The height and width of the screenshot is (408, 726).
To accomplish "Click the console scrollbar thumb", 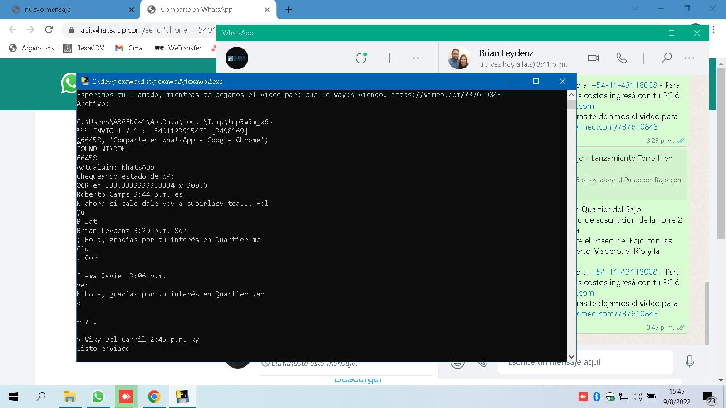I will coord(571,105).
